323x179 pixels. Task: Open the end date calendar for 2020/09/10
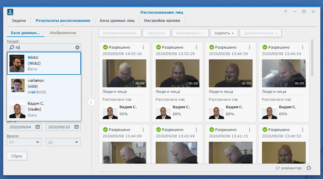click(76, 127)
